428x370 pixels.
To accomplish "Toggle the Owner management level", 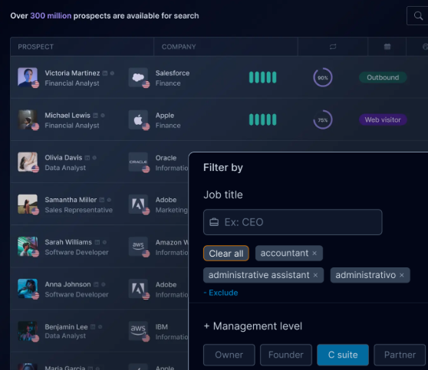I will 229,355.
